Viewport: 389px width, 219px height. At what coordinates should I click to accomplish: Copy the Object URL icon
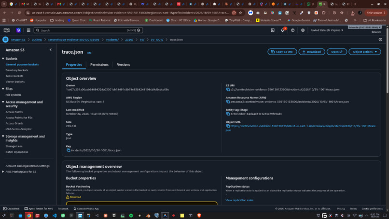tap(228, 126)
